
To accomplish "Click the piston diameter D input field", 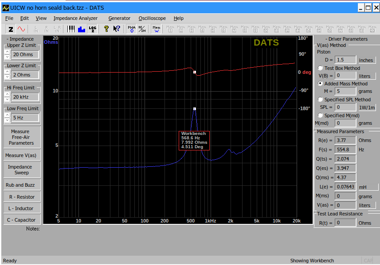I will pos(345,60).
